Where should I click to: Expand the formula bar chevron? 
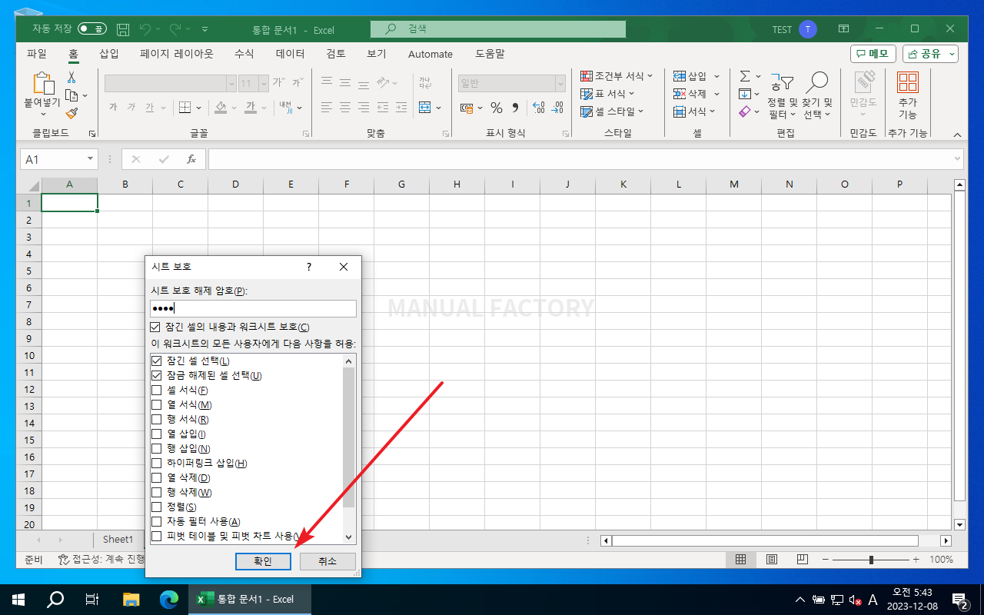(958, 159)
